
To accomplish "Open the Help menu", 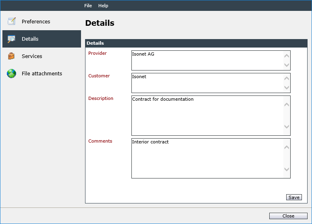I will pyautogui.click(x=103, y=6).
